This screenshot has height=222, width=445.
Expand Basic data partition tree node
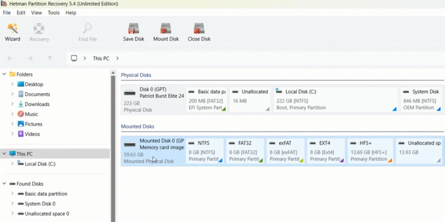click(x=13, y=194)
